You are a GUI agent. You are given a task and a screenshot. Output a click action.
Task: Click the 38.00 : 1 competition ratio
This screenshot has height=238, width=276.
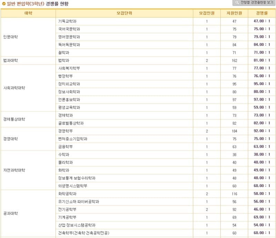pos(262,154)
